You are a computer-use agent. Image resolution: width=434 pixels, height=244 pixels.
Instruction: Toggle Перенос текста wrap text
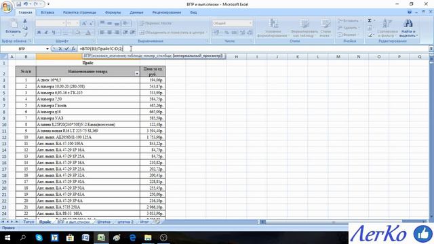click(155, 23)
